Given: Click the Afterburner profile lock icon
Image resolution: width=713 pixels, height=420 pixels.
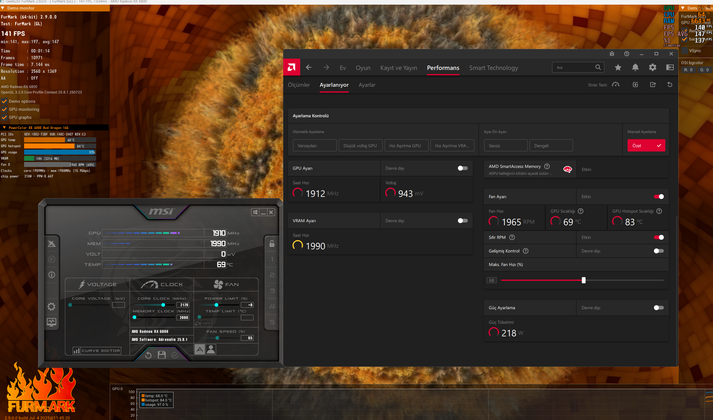Looking at the screenshot, I should (x=272, y=243).
